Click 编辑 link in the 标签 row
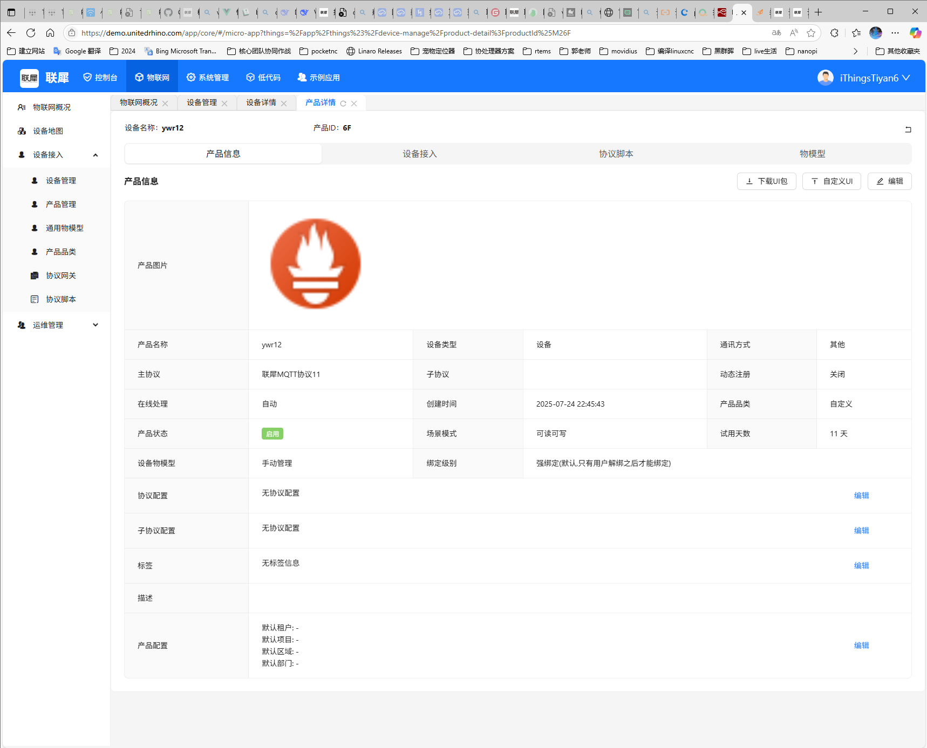This screenshot has height=748, width=927. click(x=861, y=566)
